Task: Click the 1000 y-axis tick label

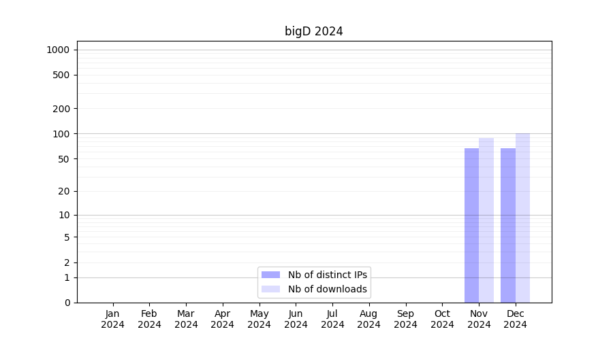Action: click(58, 50)
